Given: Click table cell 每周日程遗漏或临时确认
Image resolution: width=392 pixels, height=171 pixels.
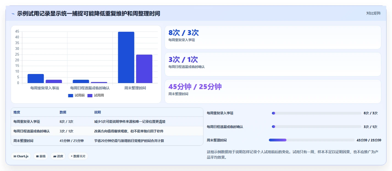Looking at the screenshot, I should (x=32, y=131).
